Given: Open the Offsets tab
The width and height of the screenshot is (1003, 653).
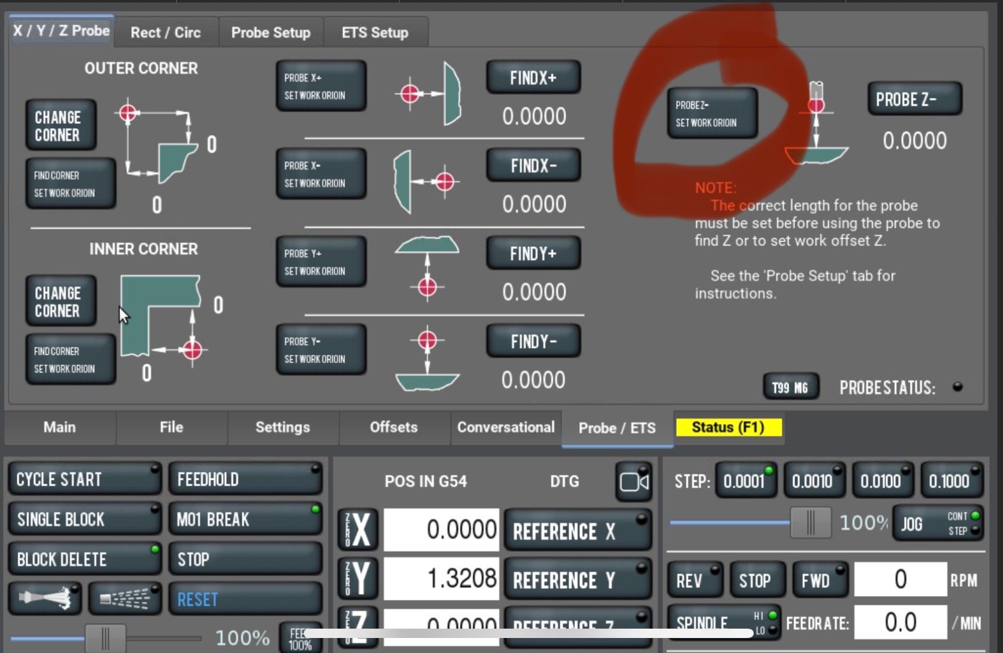Looking at the screenshot, I should click(x=393, y=427).
